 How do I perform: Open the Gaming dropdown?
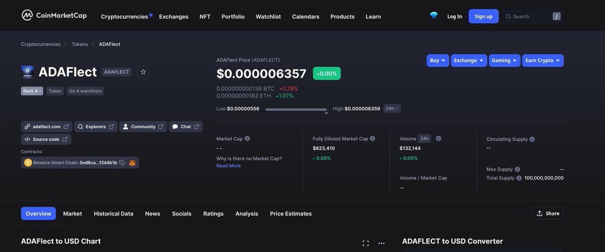[x=505, y=60]
